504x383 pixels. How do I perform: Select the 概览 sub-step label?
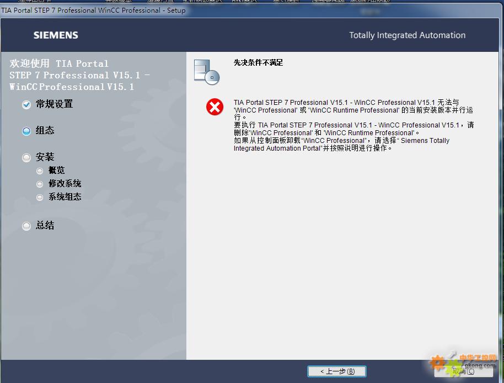[57, 170]
